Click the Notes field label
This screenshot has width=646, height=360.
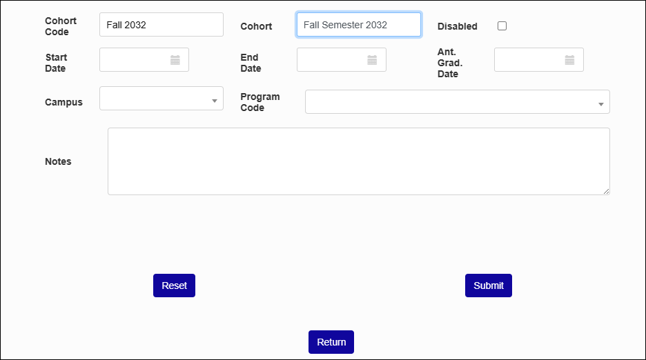tap(58, 161)
